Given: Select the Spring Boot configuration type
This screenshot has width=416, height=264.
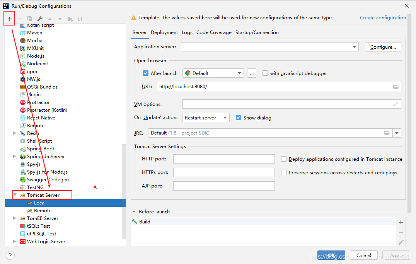Looking at the screenshot, I should [40, 148].
